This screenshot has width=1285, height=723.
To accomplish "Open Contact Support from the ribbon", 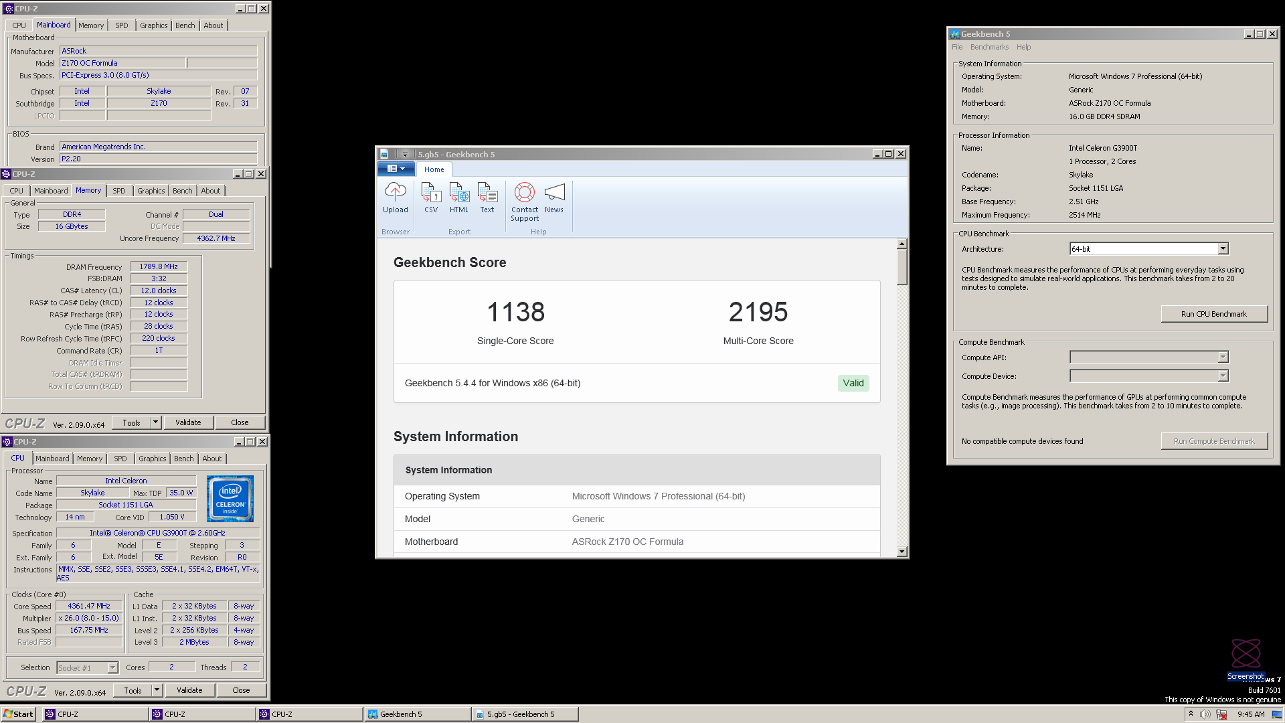I will (x=525, y=202).
